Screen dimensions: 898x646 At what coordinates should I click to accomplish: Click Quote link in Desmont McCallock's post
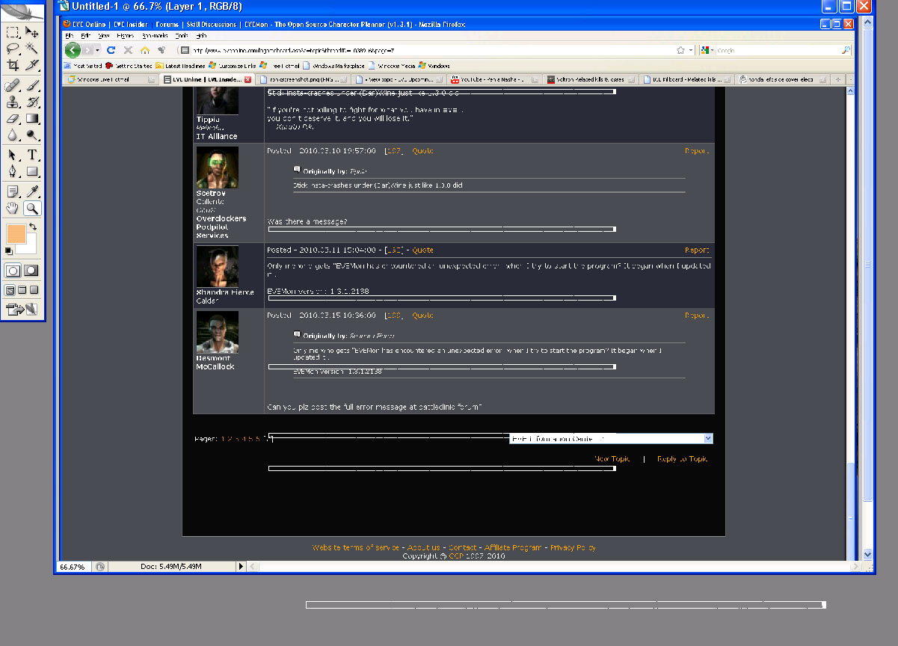click(x=422, y=316)
